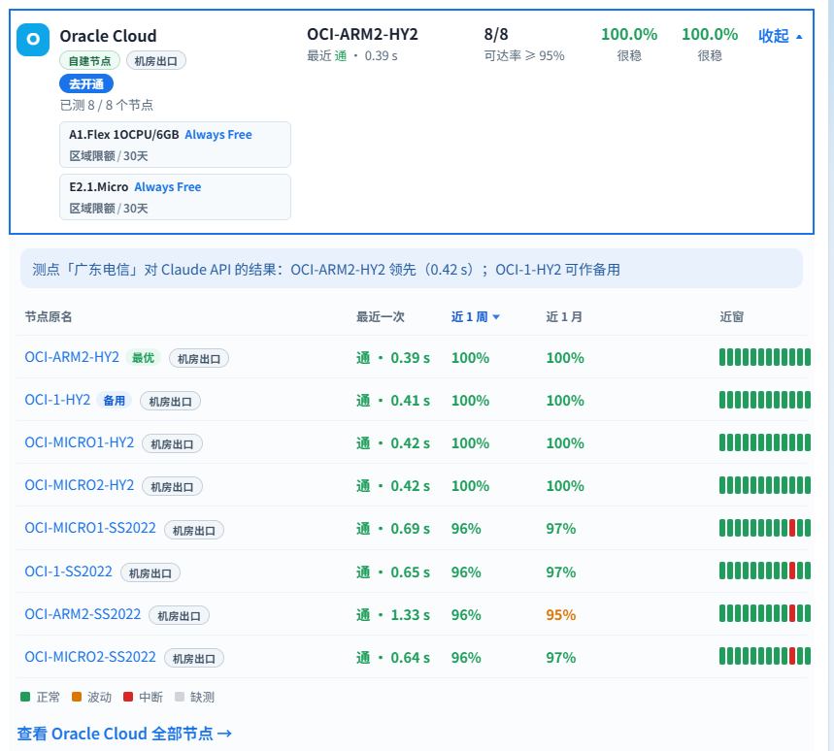Open the OCI-MICRO1-SS2022 node link
The image size is (834, 751).
(90, 528)
